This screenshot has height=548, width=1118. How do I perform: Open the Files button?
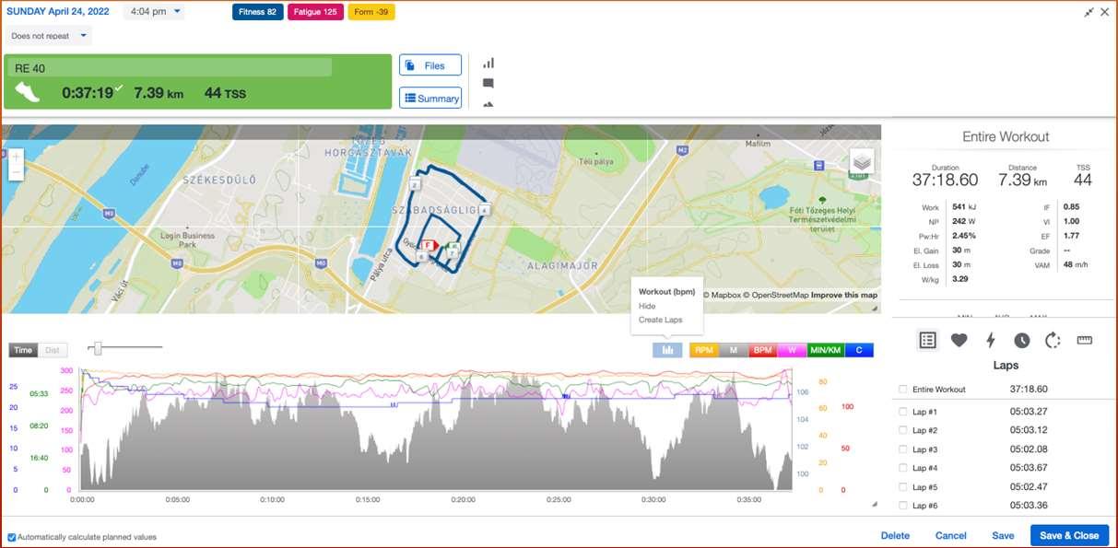point(430,65)
